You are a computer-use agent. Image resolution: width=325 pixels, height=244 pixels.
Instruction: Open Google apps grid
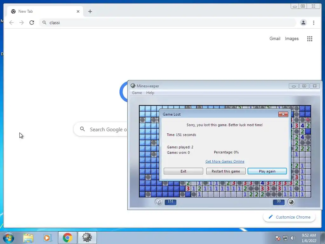(310, 38)
